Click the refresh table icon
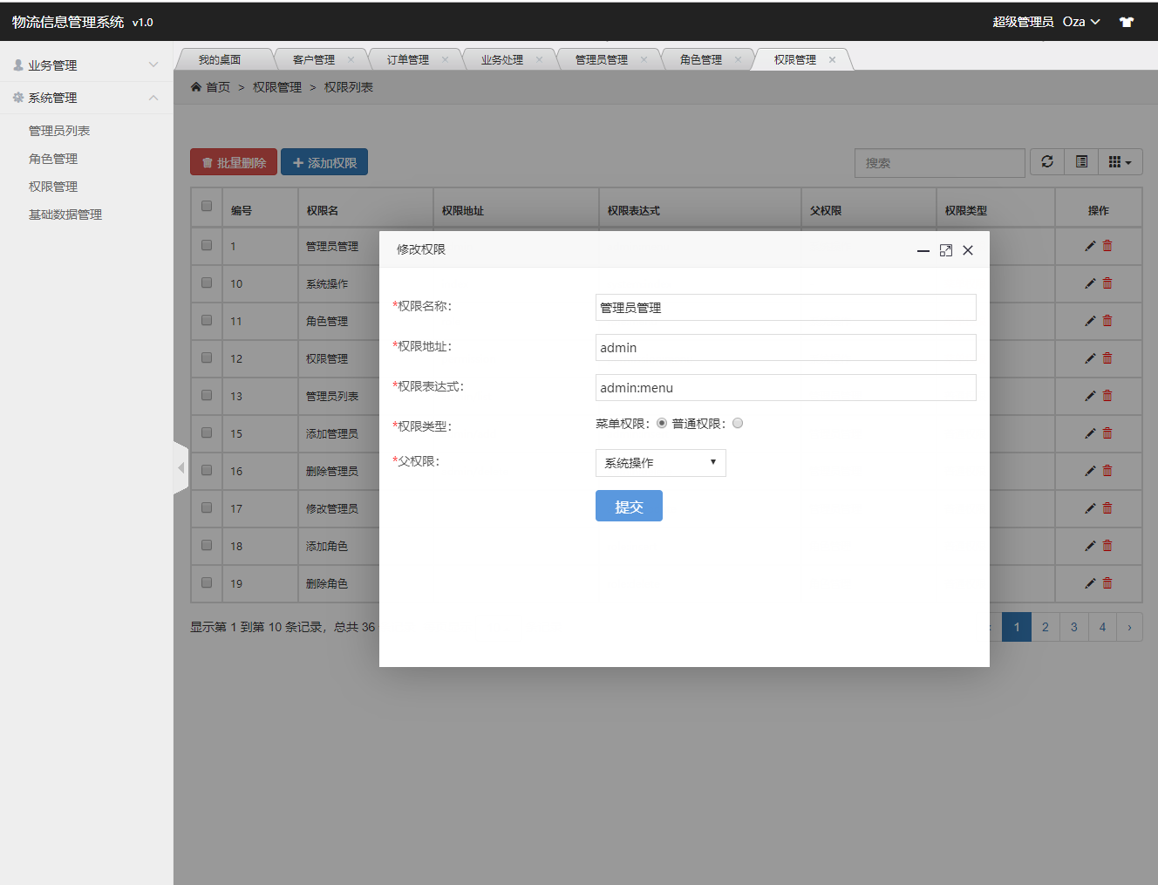This screenshot has height=885, width=1158. (1046, 161)
